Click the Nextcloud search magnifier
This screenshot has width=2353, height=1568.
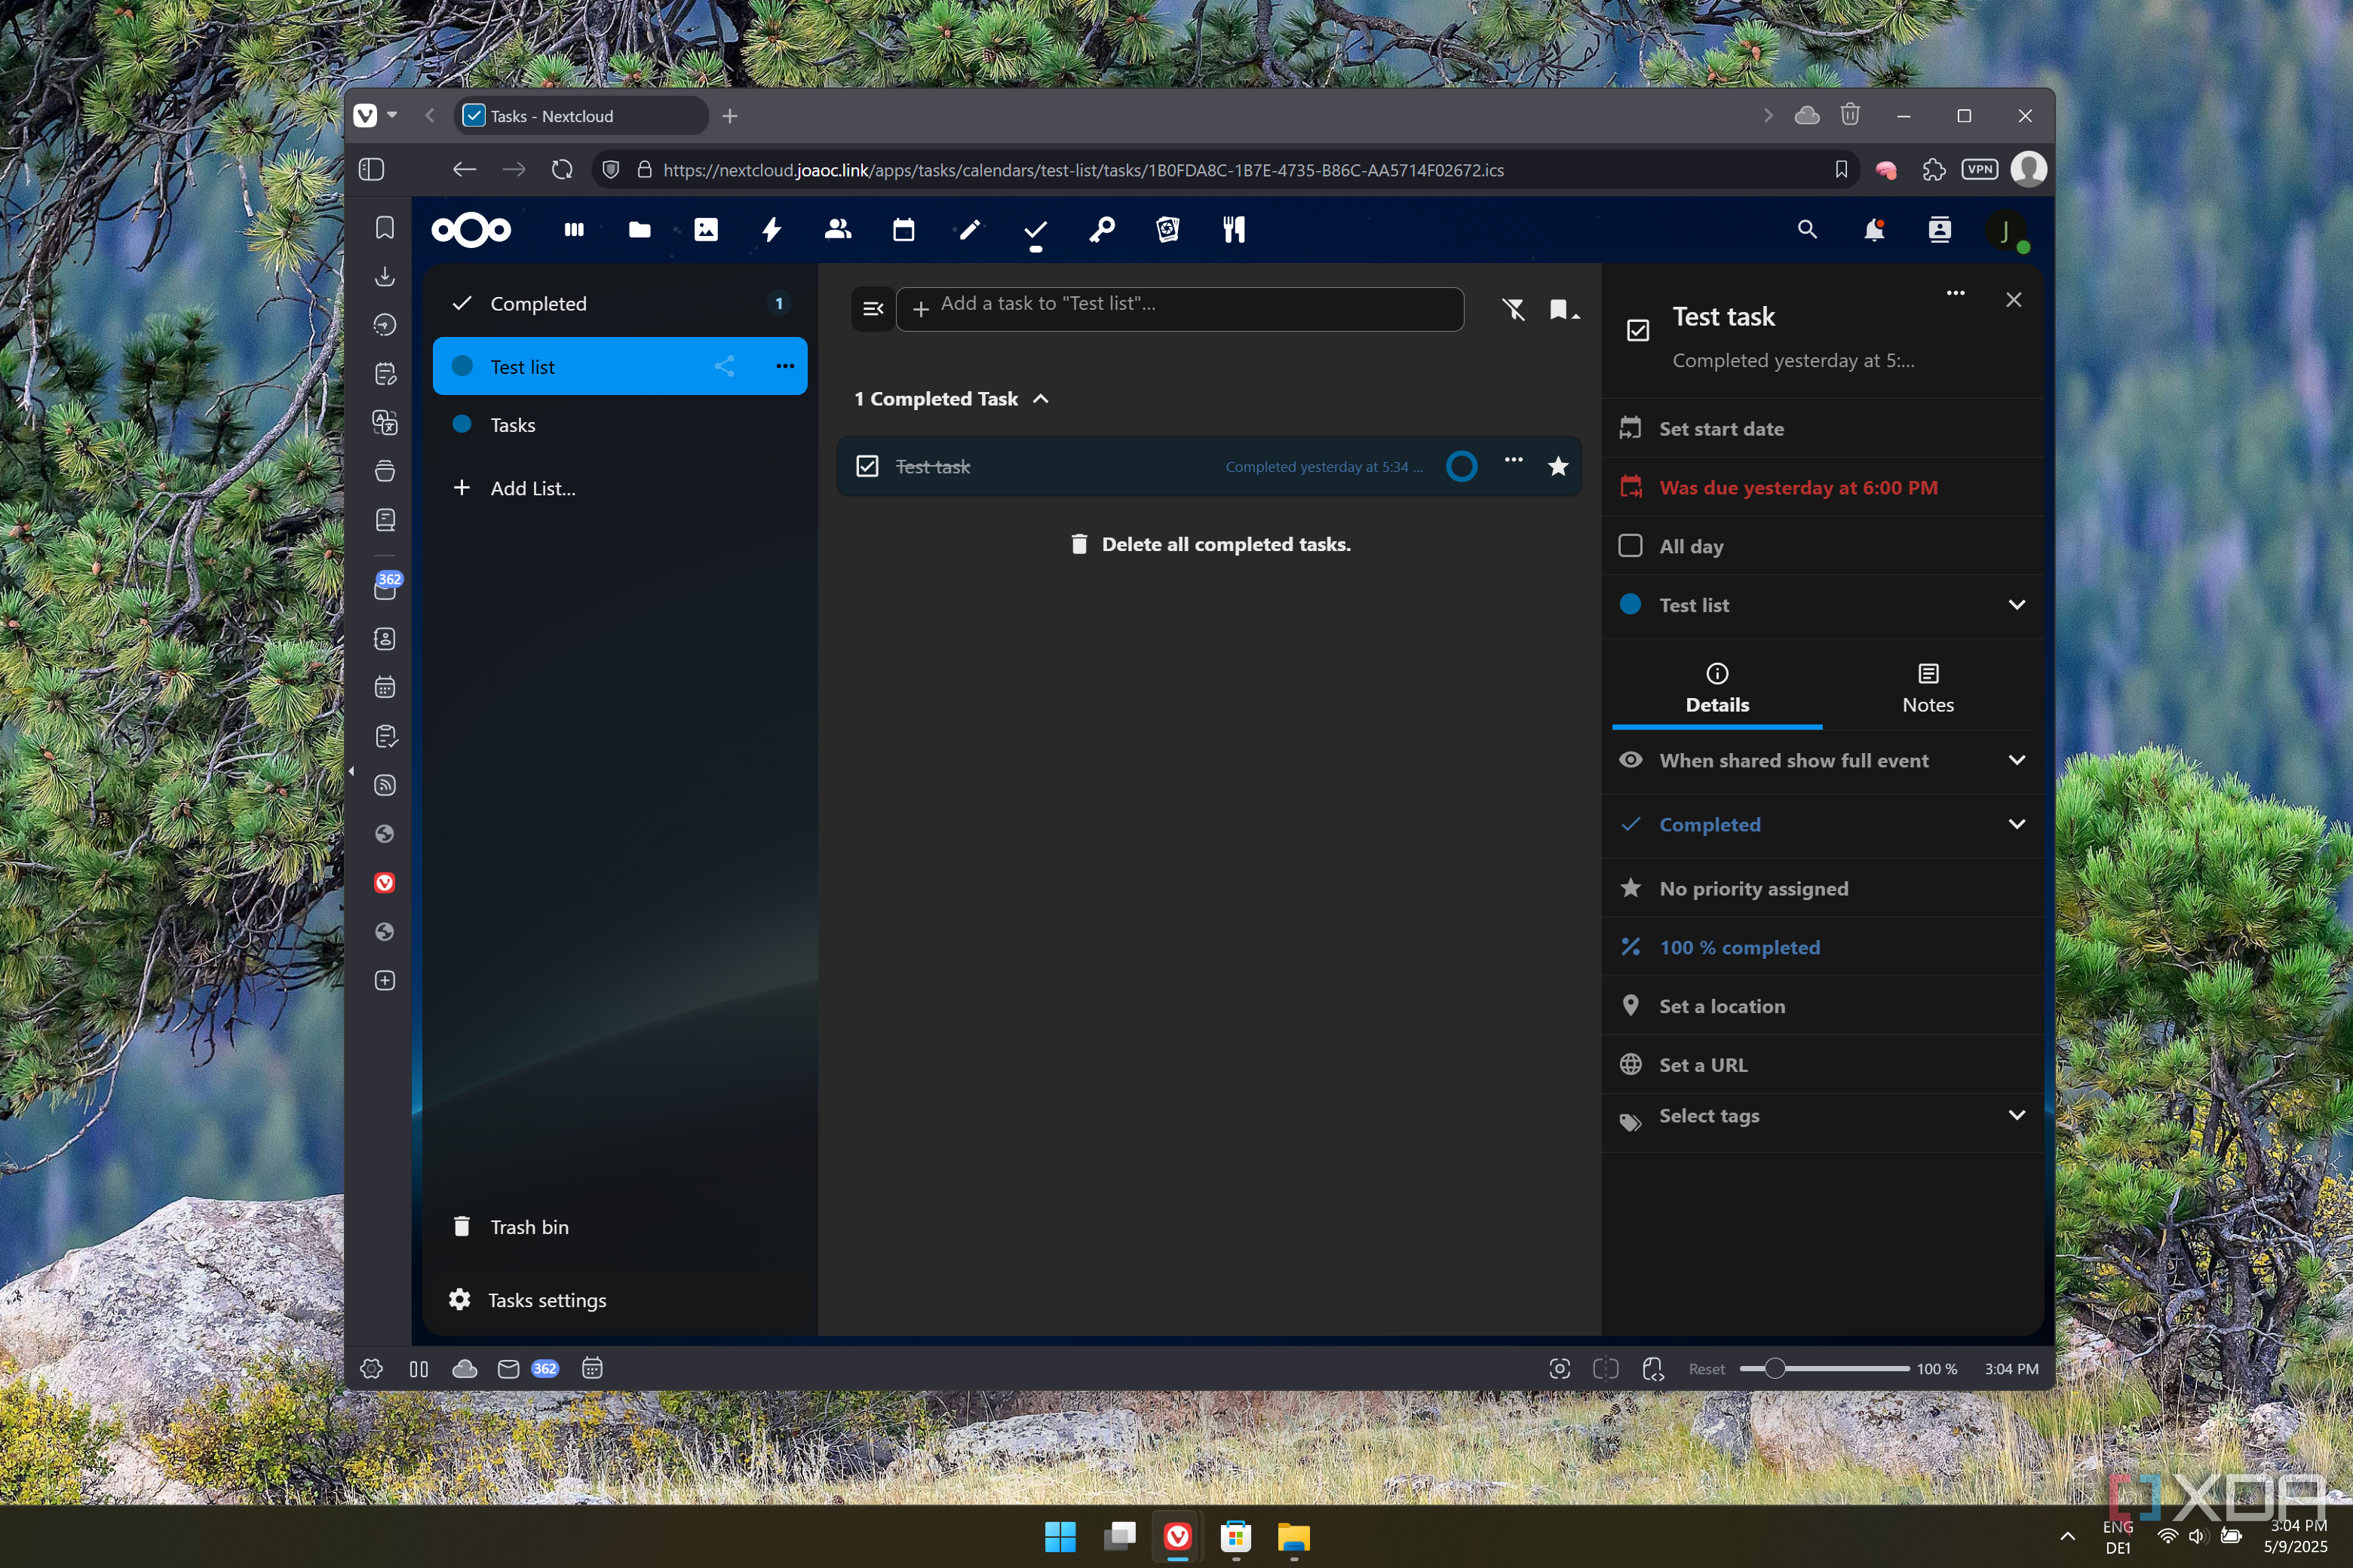pos(1807,230)
